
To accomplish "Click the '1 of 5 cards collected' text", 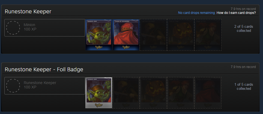I will (244, 87).
